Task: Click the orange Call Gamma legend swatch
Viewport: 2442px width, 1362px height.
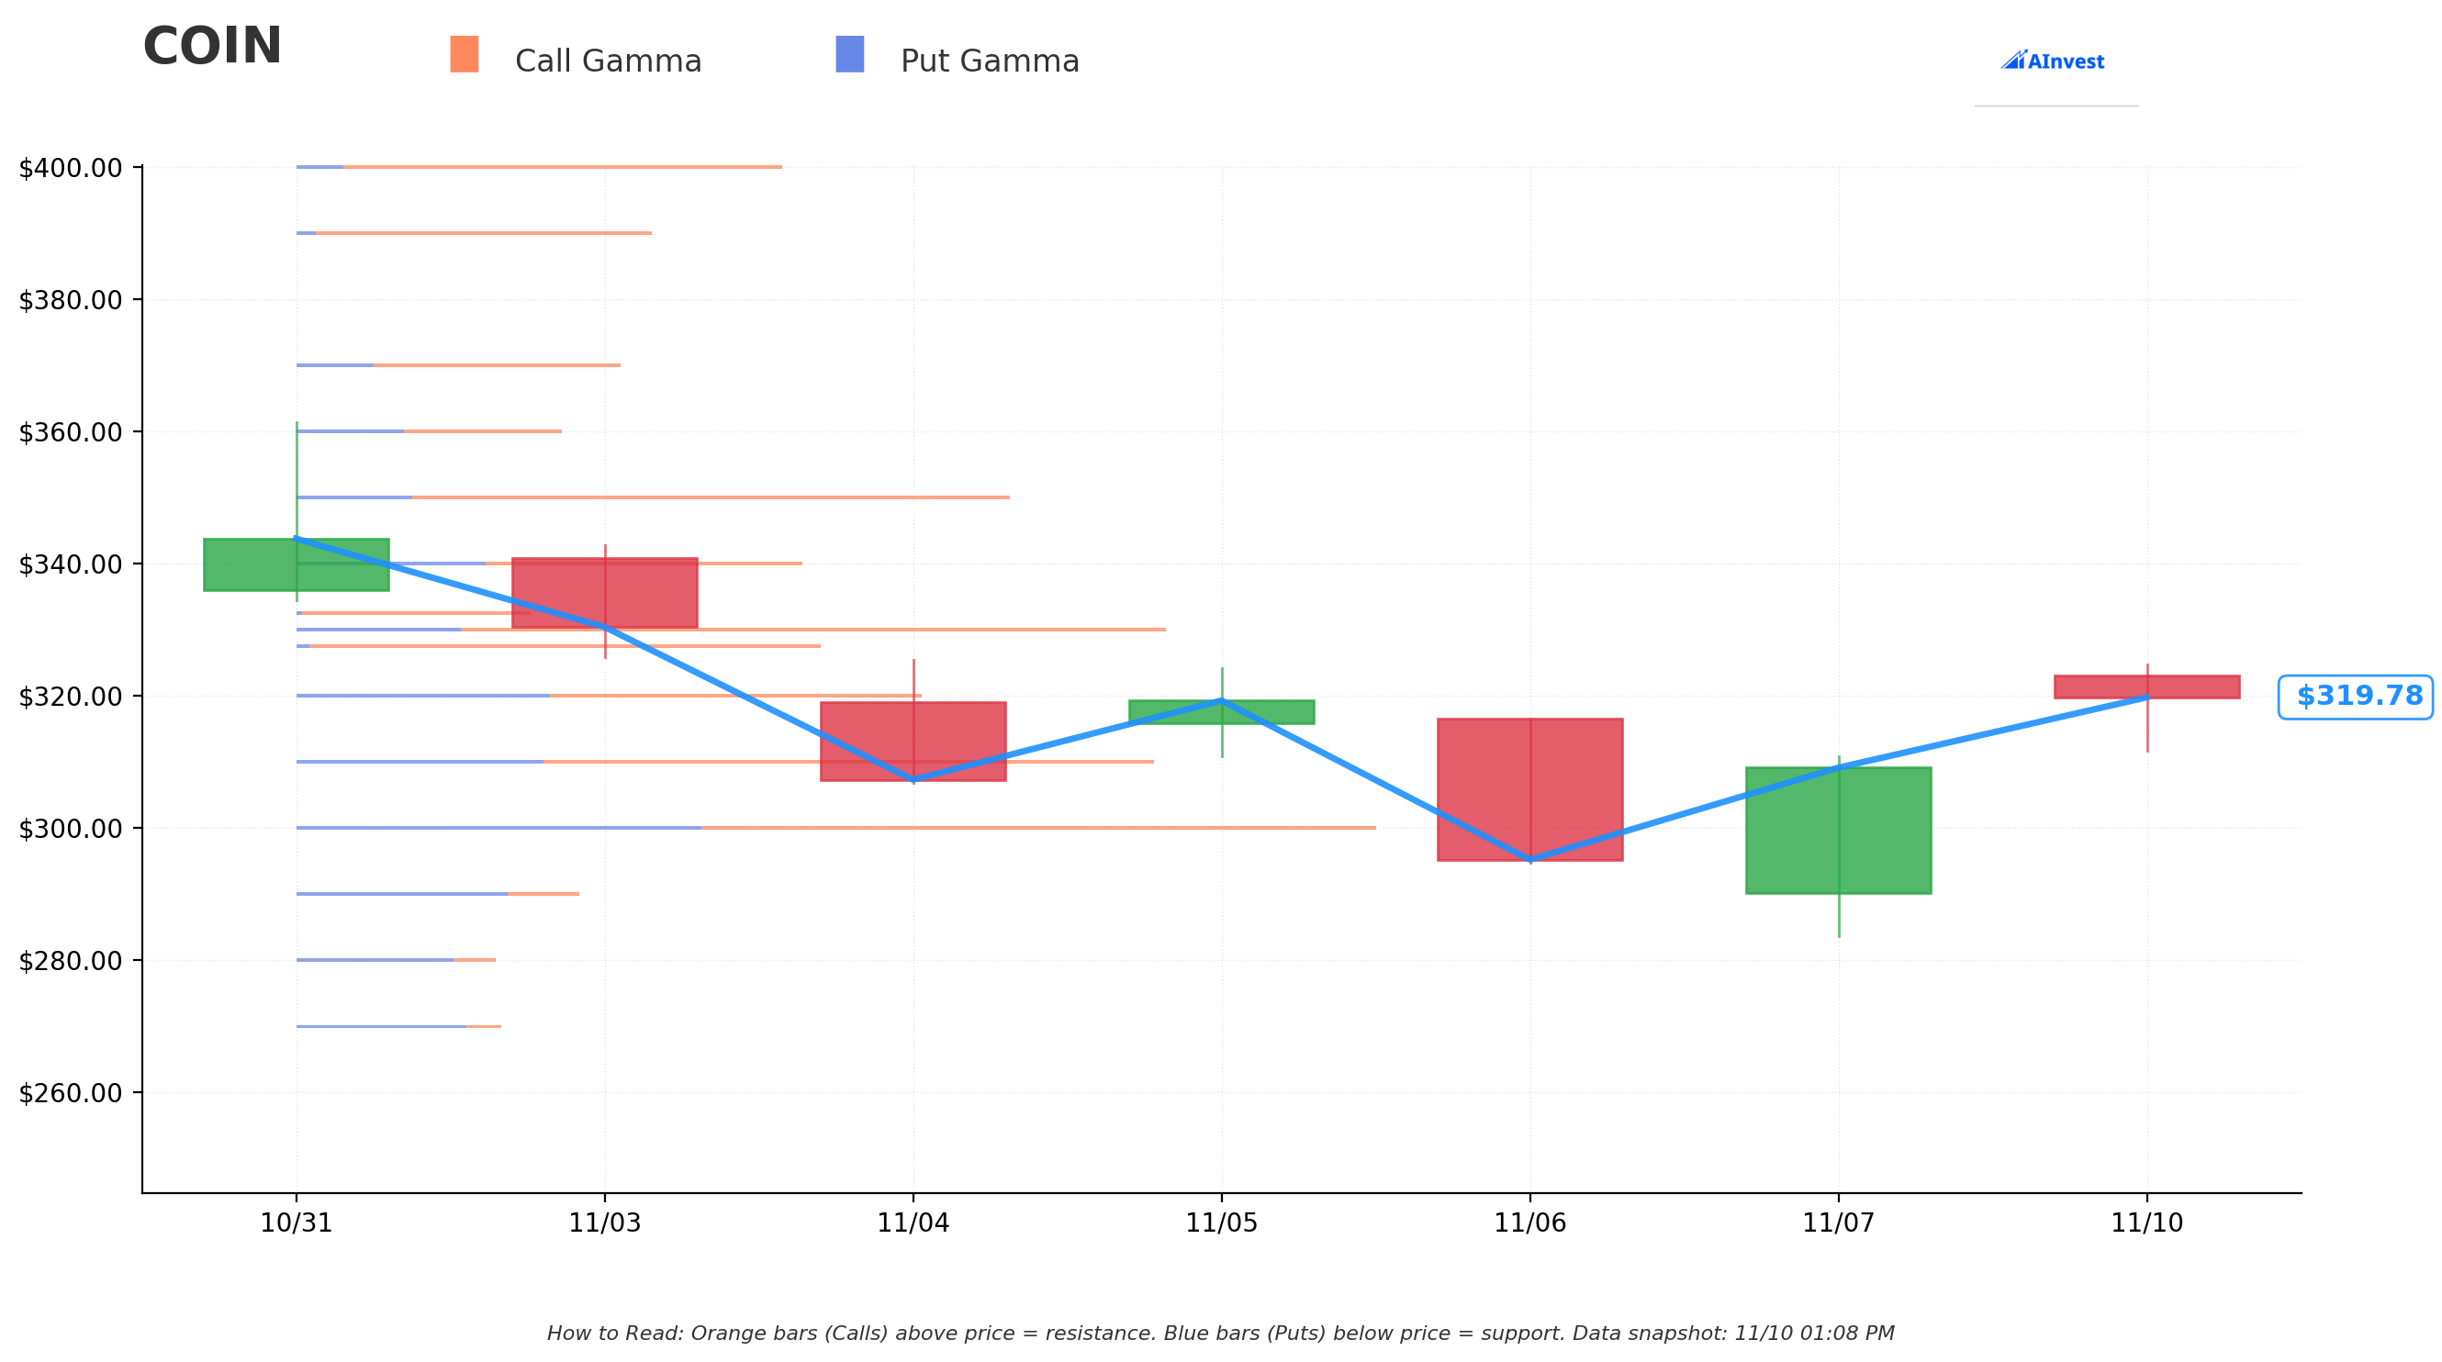Action: 464,54
